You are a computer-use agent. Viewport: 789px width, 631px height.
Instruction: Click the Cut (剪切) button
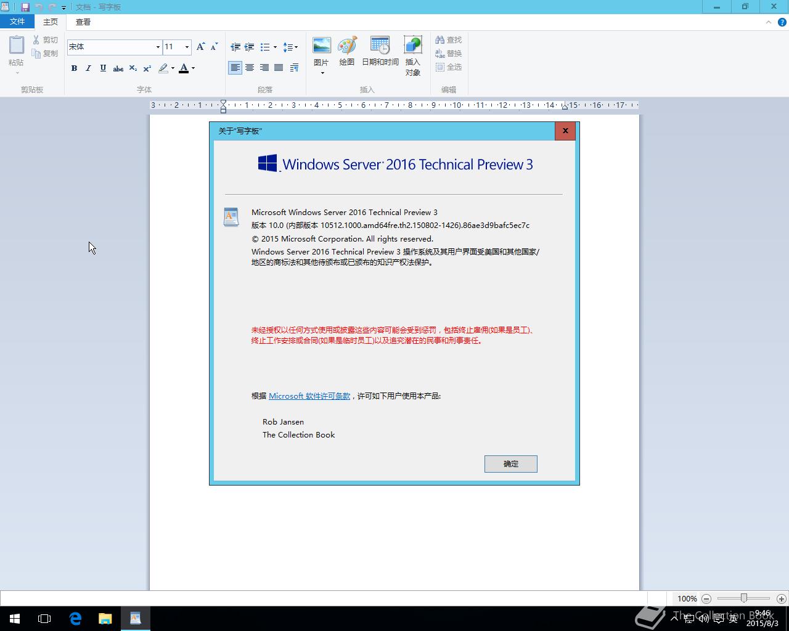click(x=45, y=40)
